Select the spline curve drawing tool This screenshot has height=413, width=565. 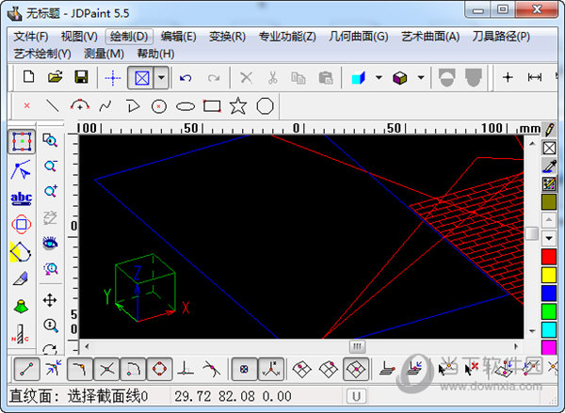(105, 106)
